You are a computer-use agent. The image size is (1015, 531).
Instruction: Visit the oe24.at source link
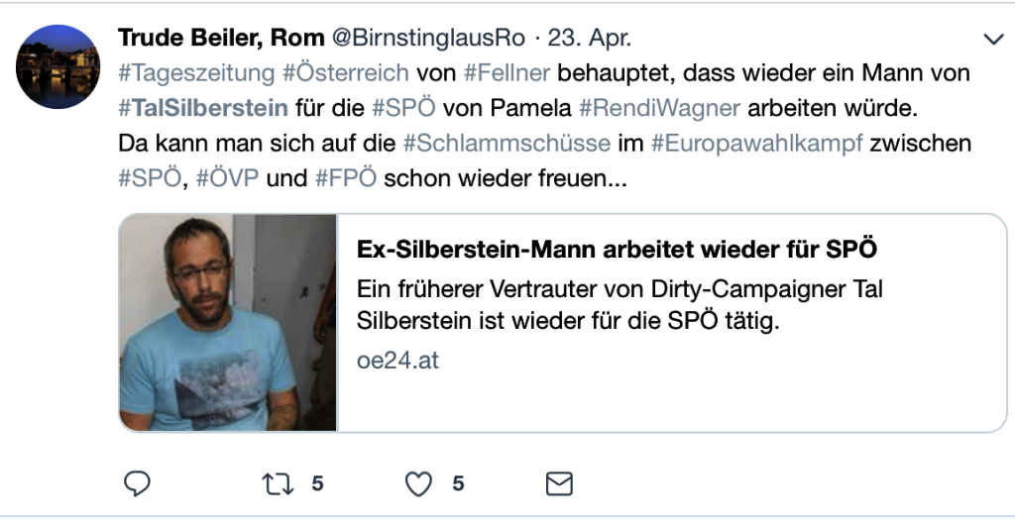(x=397, y=360)
